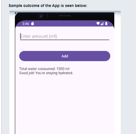Viewport: 136px width, 134px height.
Task: Click the SD card icon in status bar
Action: pyautogui.click(x=32, y=24)
